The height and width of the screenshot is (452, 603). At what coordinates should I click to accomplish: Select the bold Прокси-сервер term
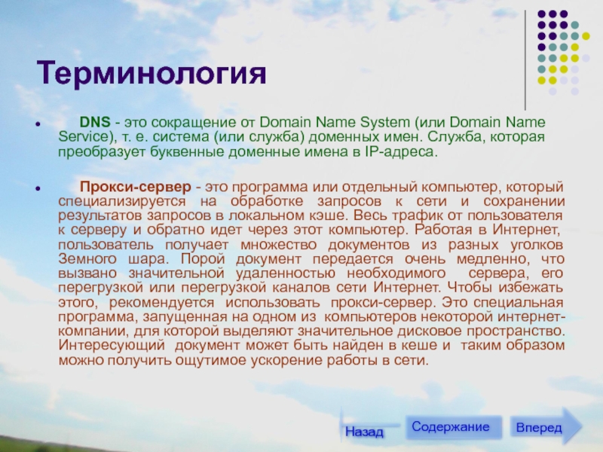(136, 187)
